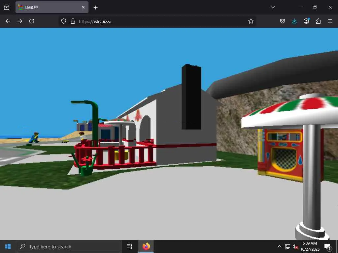Click the minifigure behind the red fence
This screenshot has height=253, width=338.
(82, 136)
